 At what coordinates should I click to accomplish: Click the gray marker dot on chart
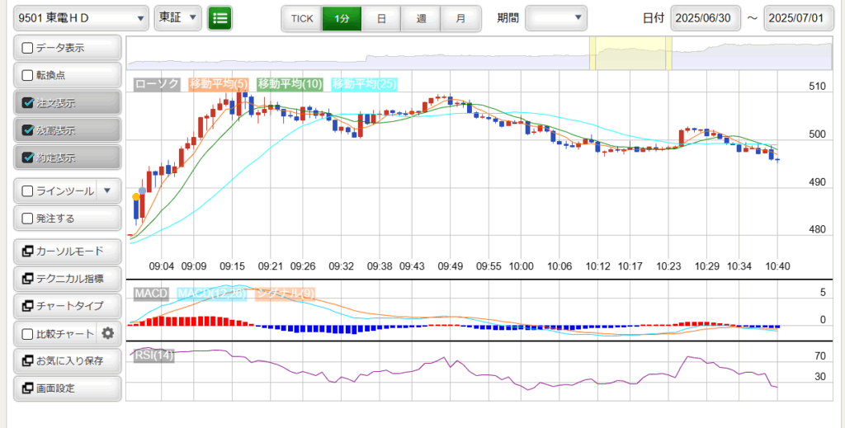pyautogui.click(x=142, y=190)
